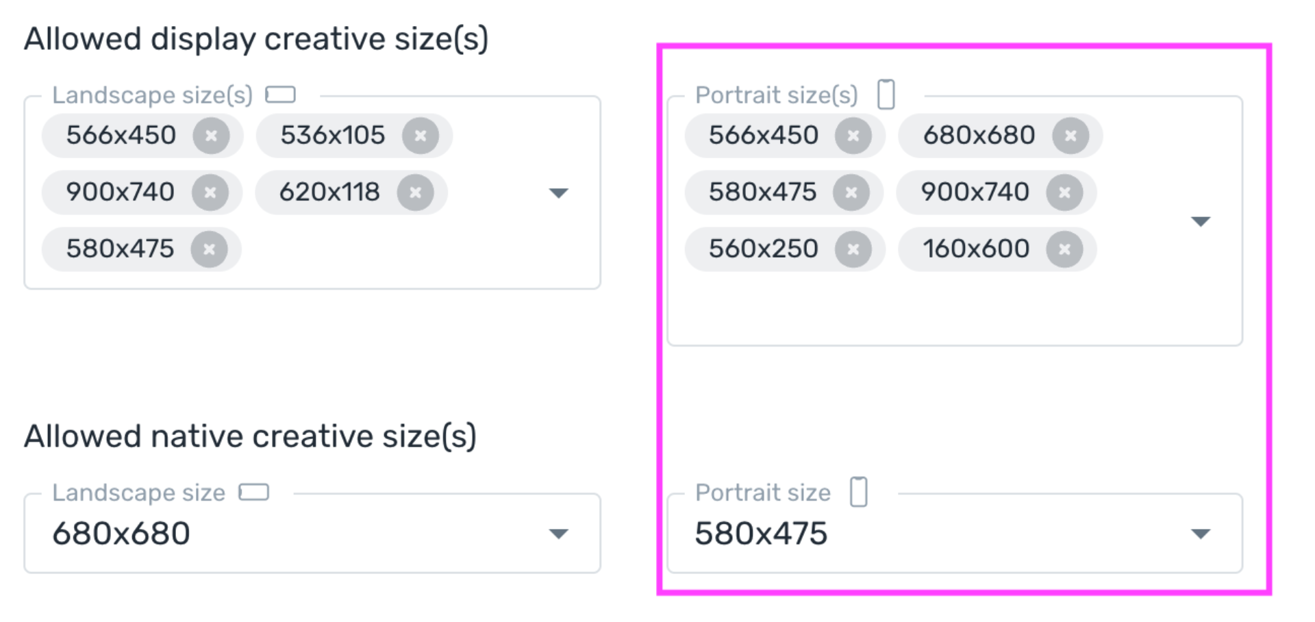Remove portrait size 900x740 chip
The image size is (1315, 622).
[x=1065, y=192]
